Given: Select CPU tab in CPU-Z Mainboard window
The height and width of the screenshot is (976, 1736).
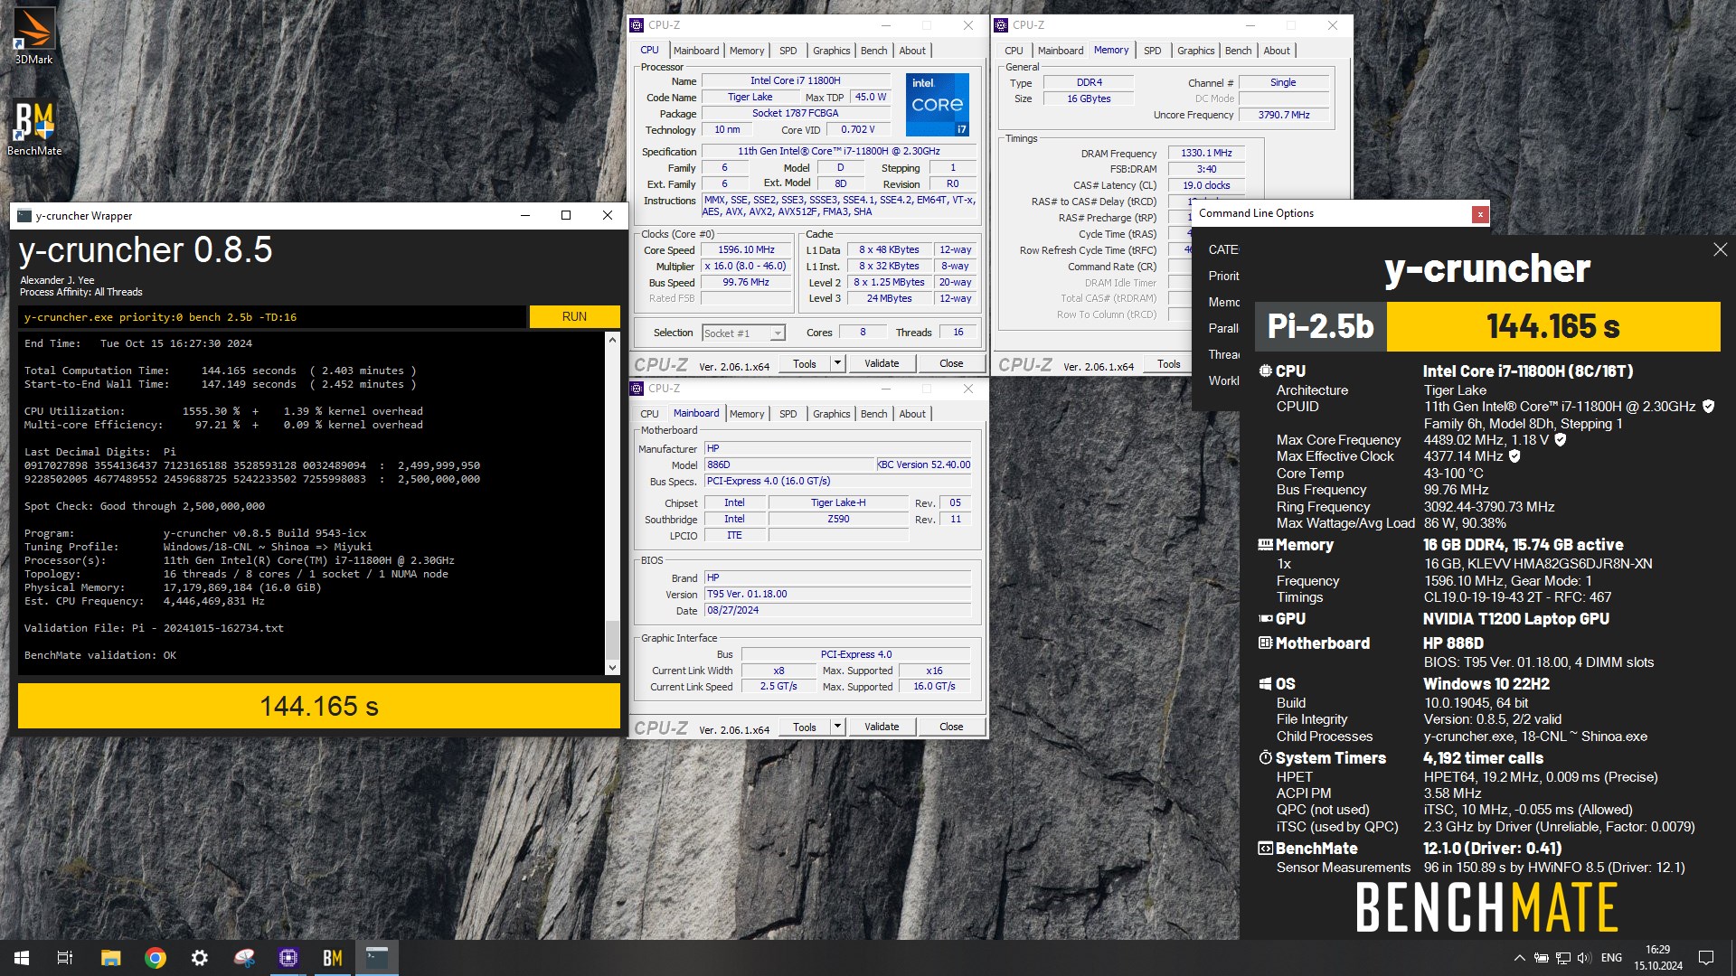Looking at the screenshot, I should coord(649,414).
